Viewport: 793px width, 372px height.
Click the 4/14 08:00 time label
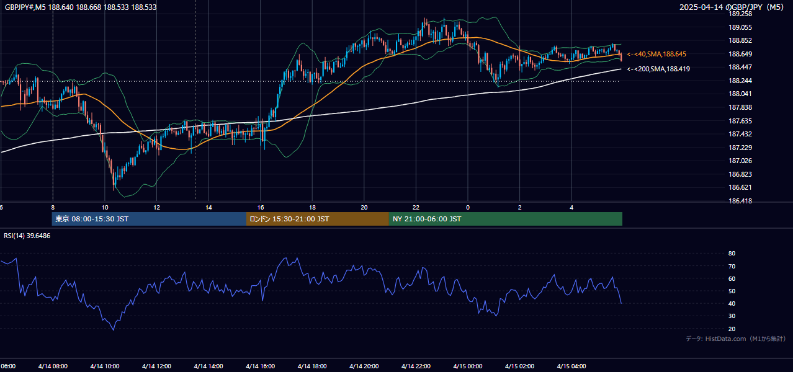pos(53,366)
